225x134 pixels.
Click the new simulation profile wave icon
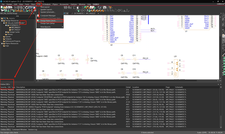point(78,11)
